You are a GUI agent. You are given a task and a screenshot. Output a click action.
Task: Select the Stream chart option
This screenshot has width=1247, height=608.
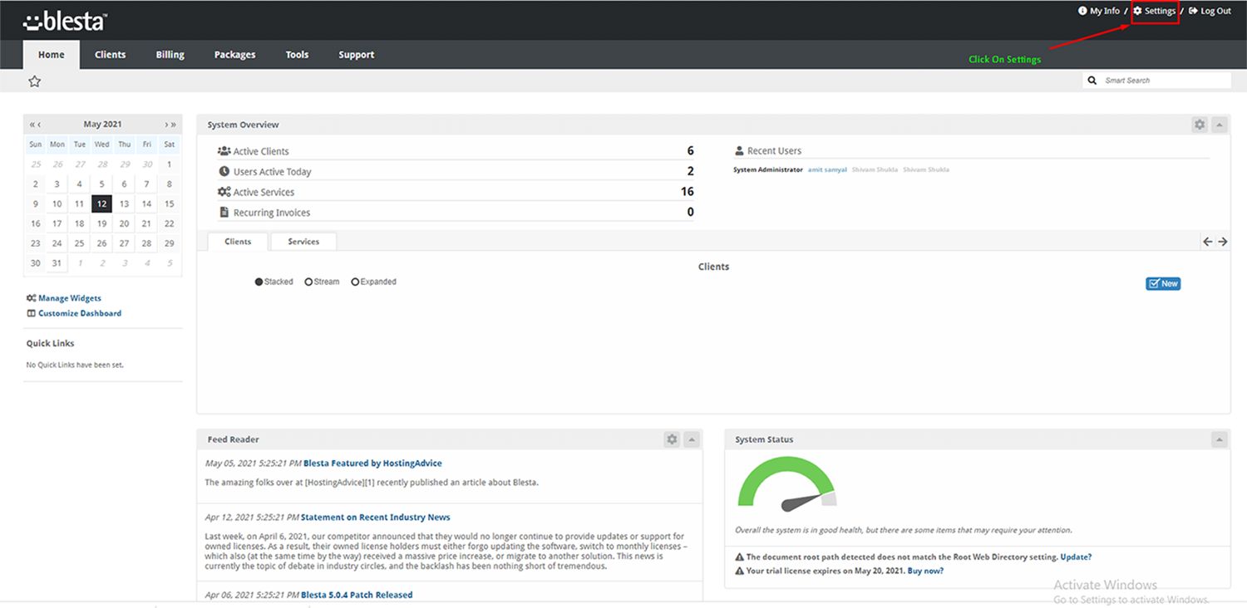click(x=322, y=282)
